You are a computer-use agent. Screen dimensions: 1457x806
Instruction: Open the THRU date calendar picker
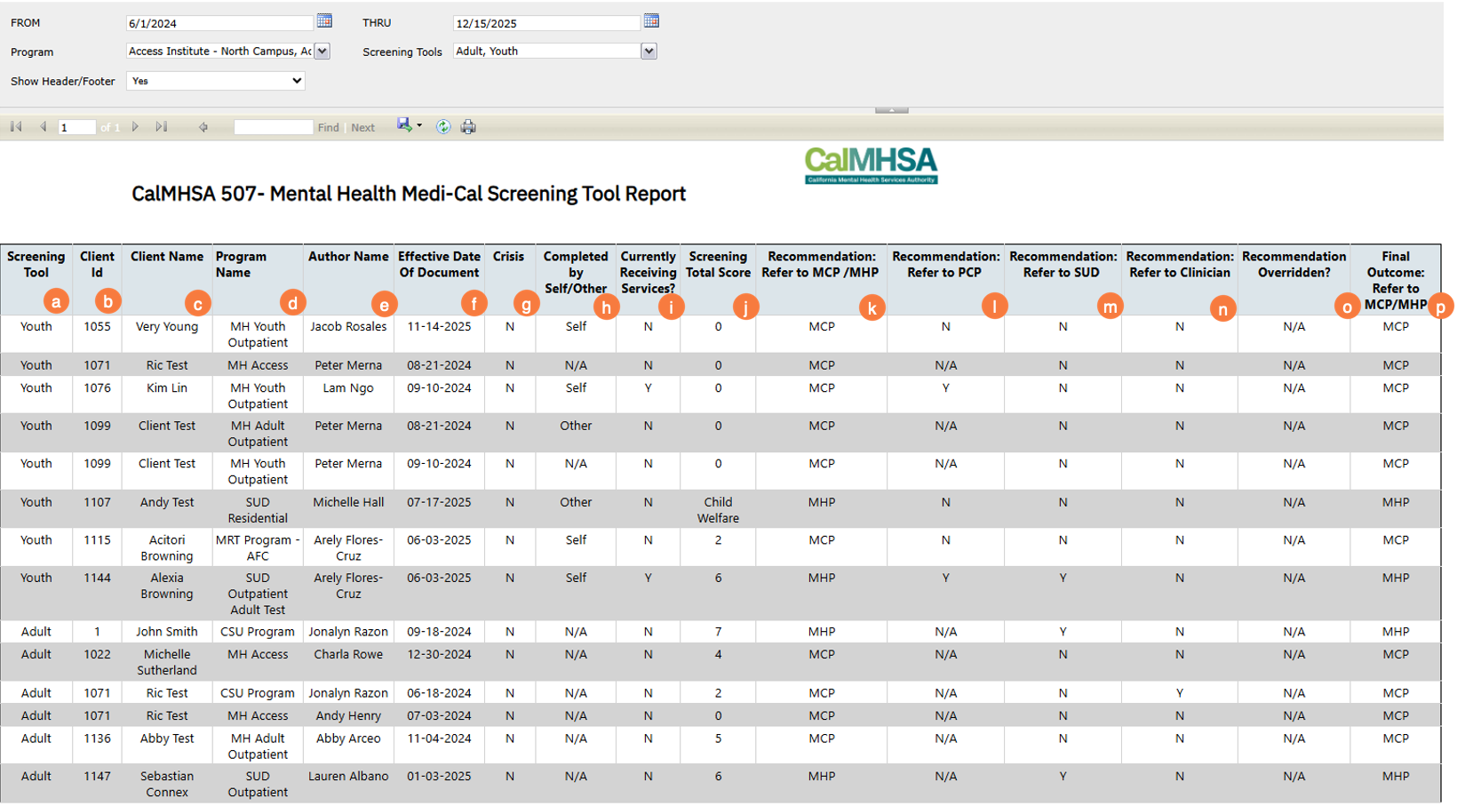651,20
